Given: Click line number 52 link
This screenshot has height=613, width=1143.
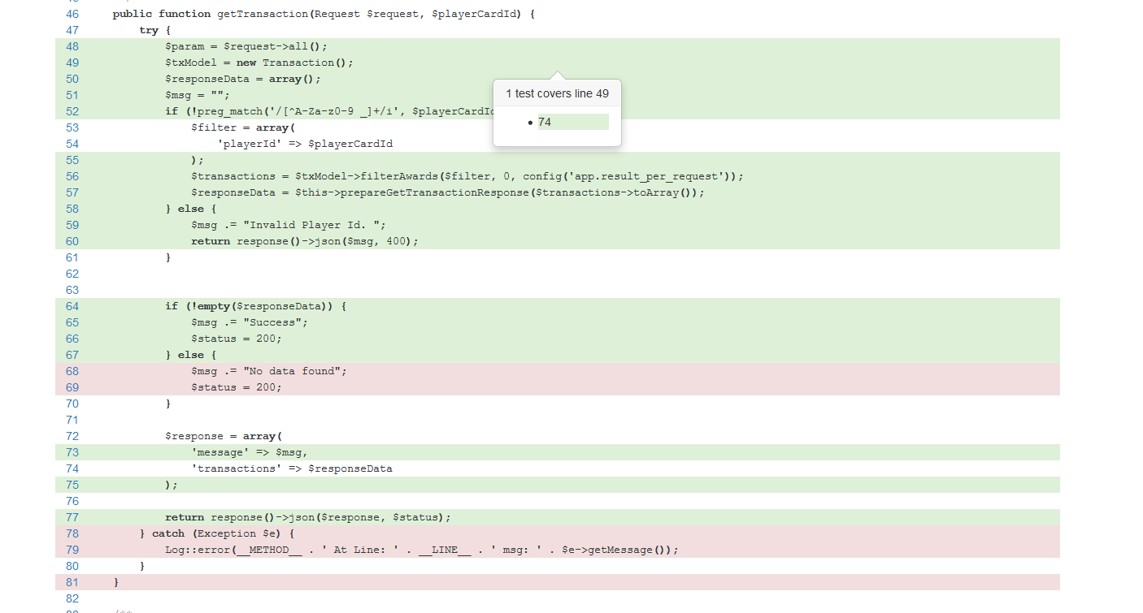Looking at the screenshot, I should pos(72,111).
